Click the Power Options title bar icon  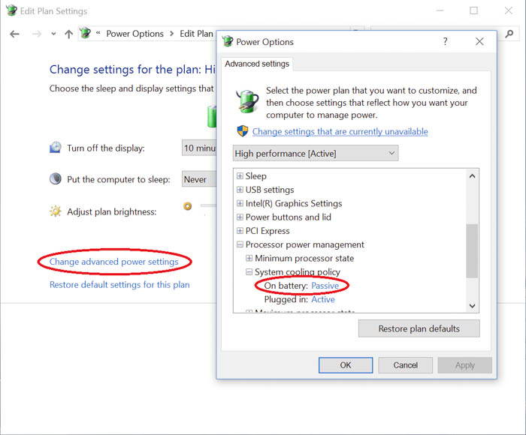coord(228,41)
